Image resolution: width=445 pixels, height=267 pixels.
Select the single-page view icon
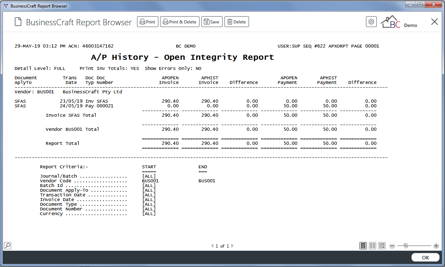point(363,246)
